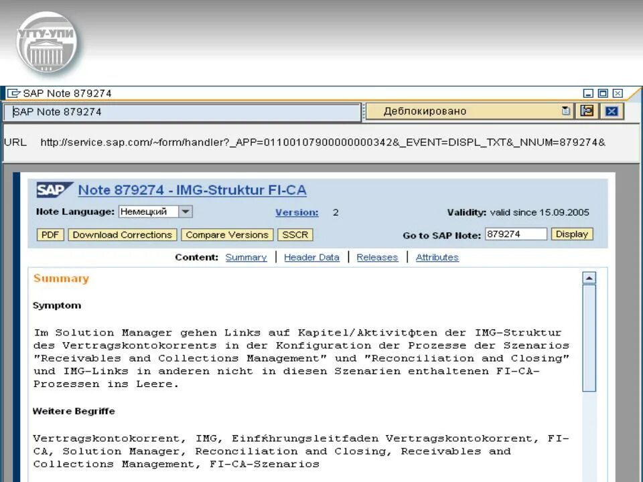Click the SAP Note 879274 command field

(x=182, y=112)
